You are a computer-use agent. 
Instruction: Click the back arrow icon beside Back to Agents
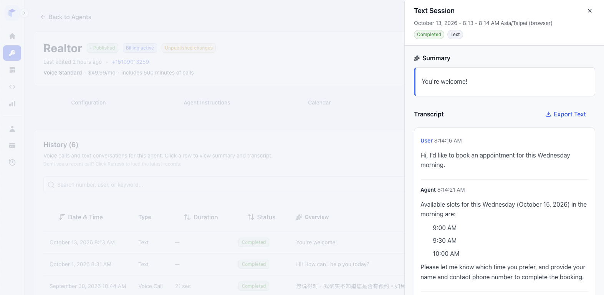pos(43,17)
